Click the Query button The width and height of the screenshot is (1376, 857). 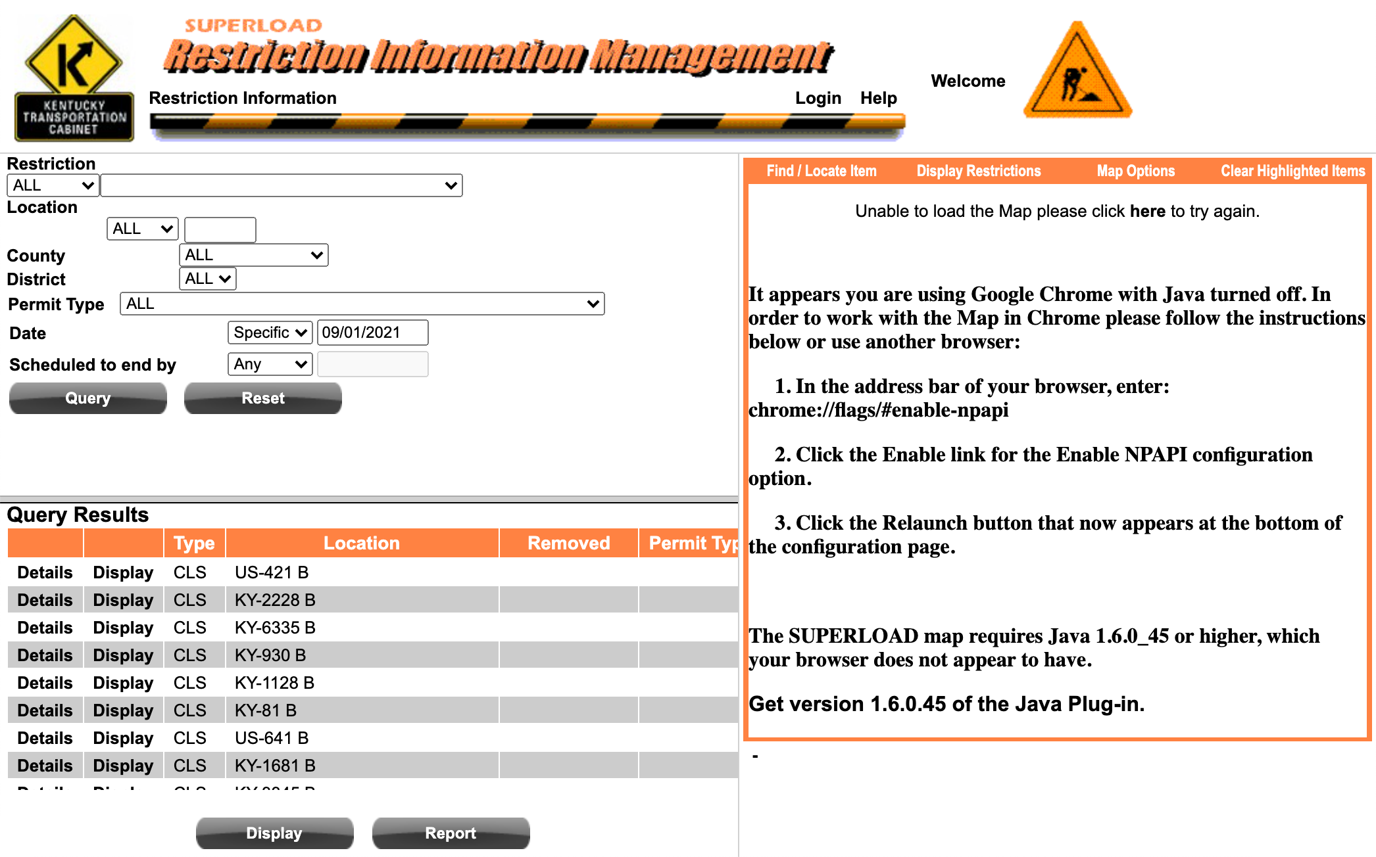click(x=88, y=398)
